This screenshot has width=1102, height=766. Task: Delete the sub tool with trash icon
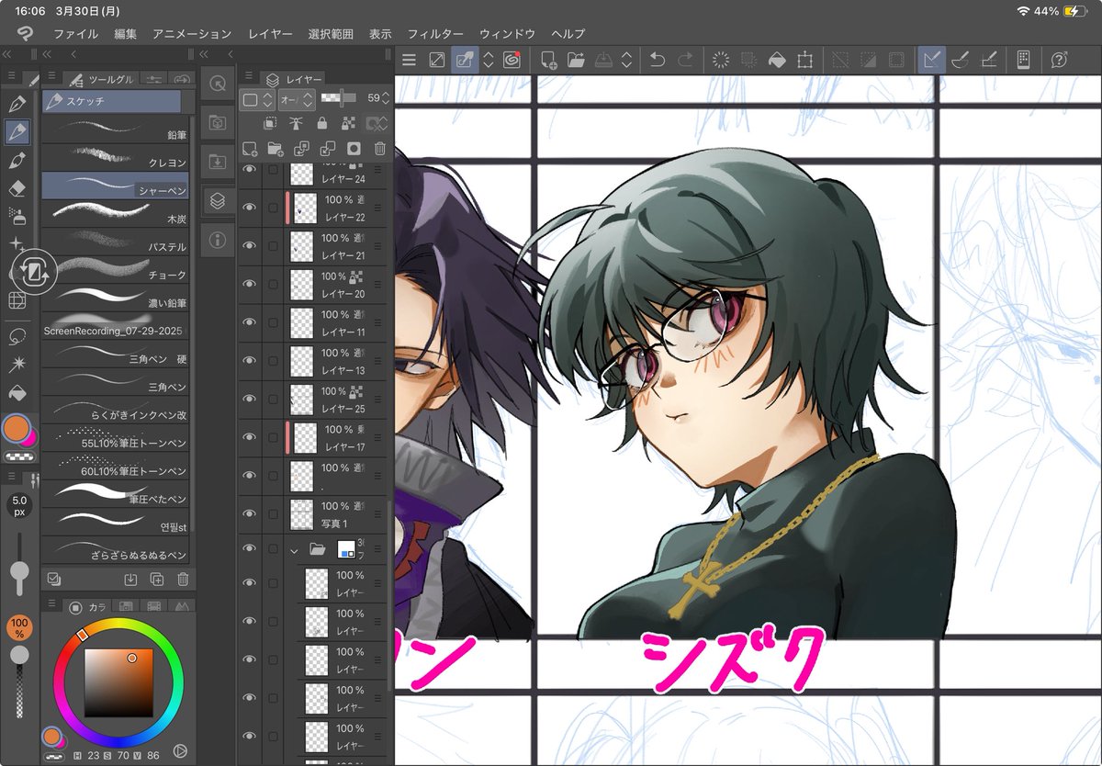click(183, 579)
